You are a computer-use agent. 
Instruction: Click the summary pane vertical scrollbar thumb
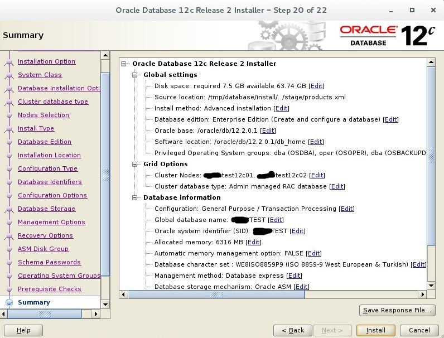point(431,156)
